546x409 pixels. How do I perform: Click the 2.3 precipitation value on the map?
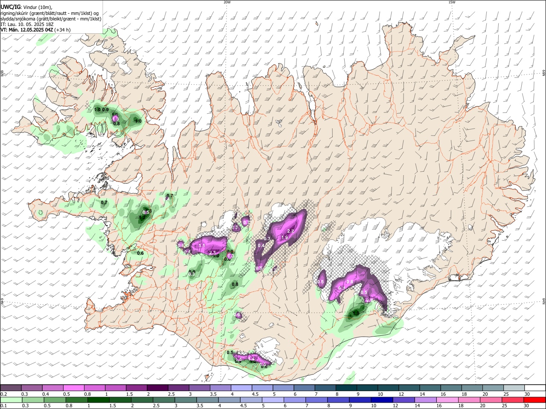(x=213, y=253)
